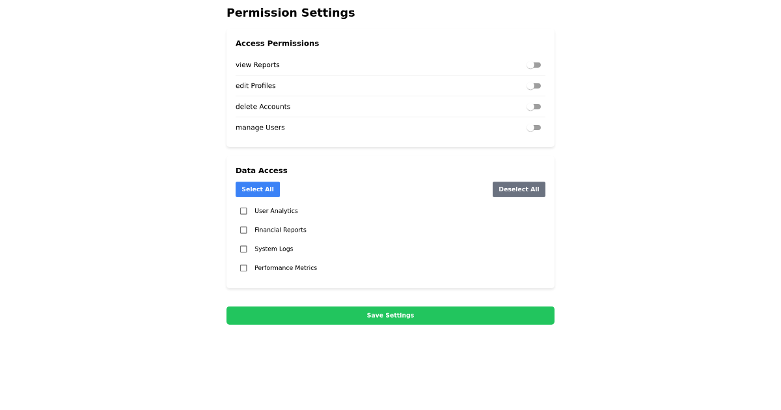Tick the System Logs checkbox
Image resolution: width=781 pixels, height=410 pixels.
(243, 249)
